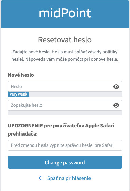Image resolution: width=130 pixels, height=191 pixels.
Task: Reveal repeated password with Zopakujte heslo eye icon
Action: (x=116, y=105)
